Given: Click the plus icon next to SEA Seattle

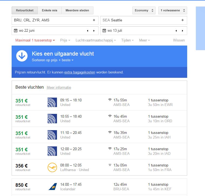Looking at the screenshot, I should (x=183, y=20).
